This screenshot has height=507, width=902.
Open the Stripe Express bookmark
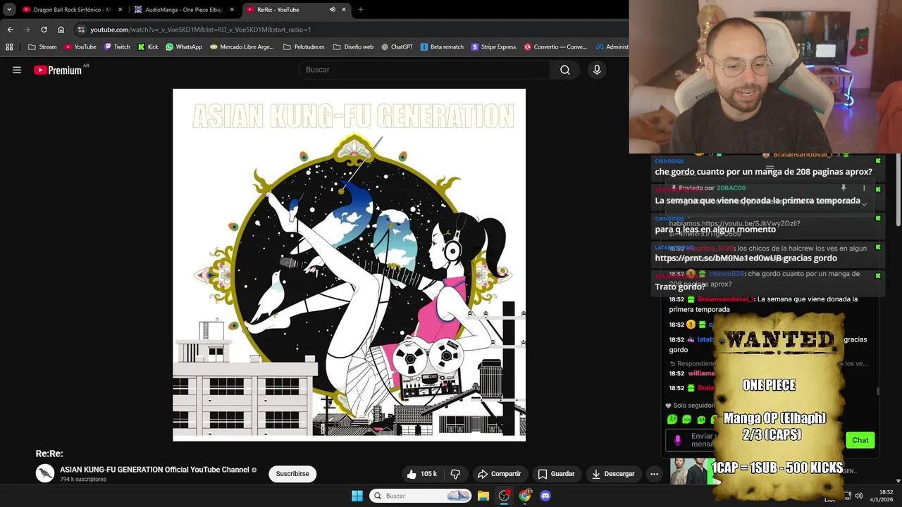(x=493, y=47)
